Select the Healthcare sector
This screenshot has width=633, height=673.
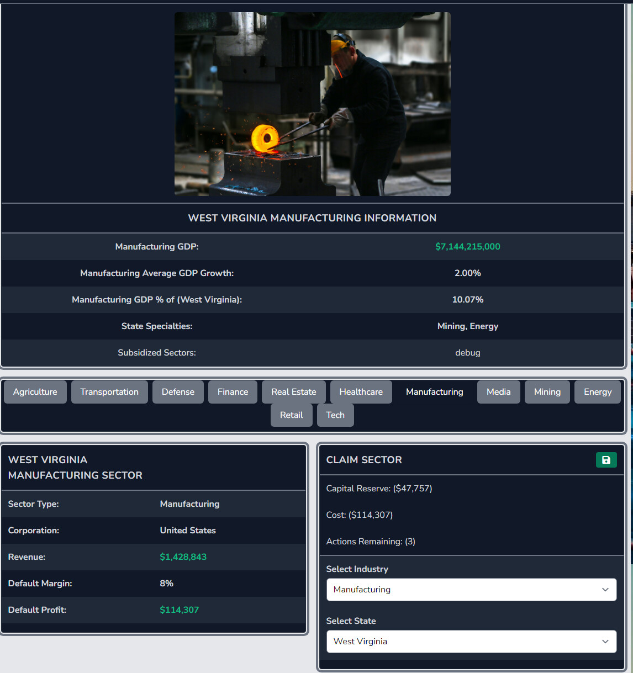[361, 391]
